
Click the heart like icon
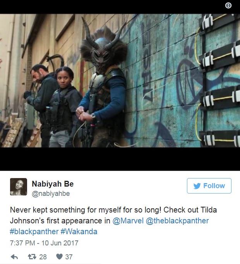click(59, 257)
